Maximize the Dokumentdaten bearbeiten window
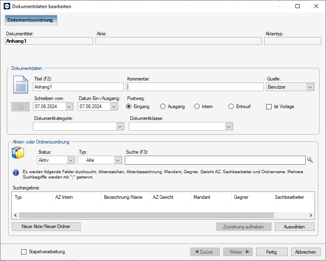 (x=298, y=6)
